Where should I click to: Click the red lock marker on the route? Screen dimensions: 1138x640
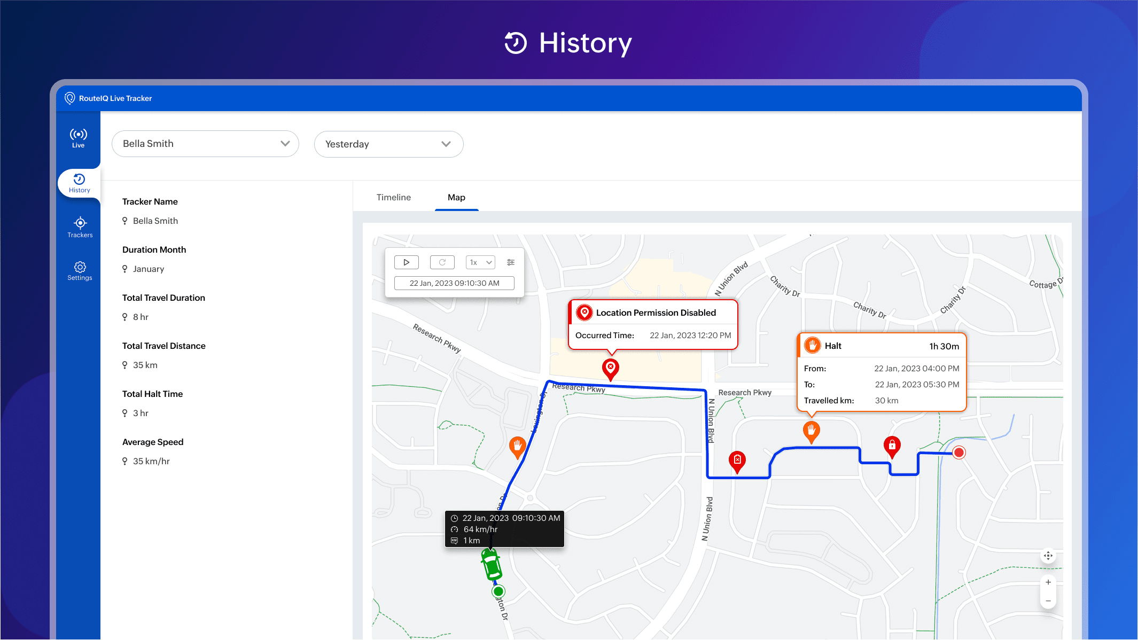pyautogui.click(x=892, y=446)
